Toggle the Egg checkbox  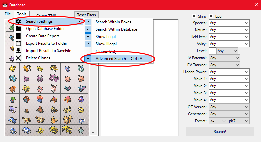click(211, 16)
